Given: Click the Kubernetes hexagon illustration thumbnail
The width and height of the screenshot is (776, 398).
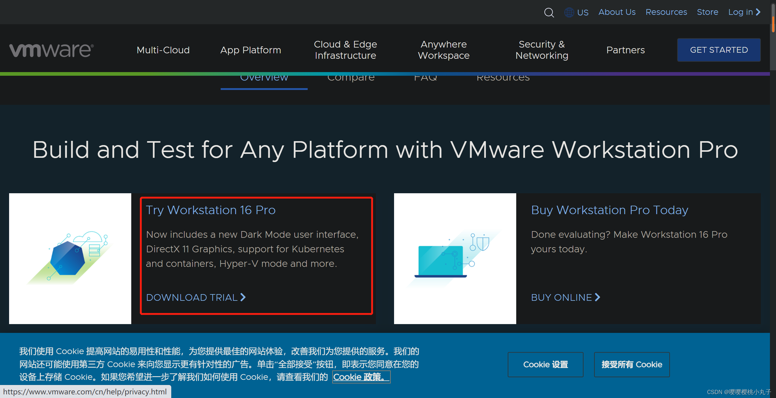Looking at the screenshot, I should pyautogui.click(x=70, y=259).
